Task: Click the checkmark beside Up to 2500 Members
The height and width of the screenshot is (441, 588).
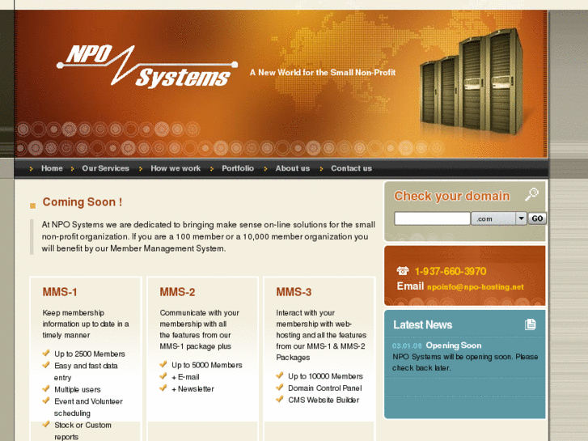Action: (x=46, y=353)
